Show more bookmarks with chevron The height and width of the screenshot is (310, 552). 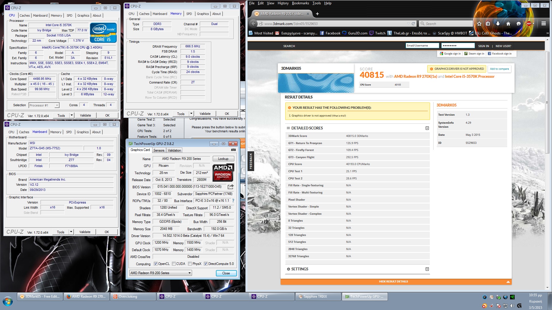point(547,33)
